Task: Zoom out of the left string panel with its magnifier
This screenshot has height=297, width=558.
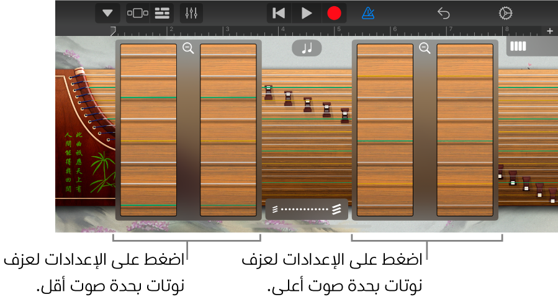Action: click(188, 48)
